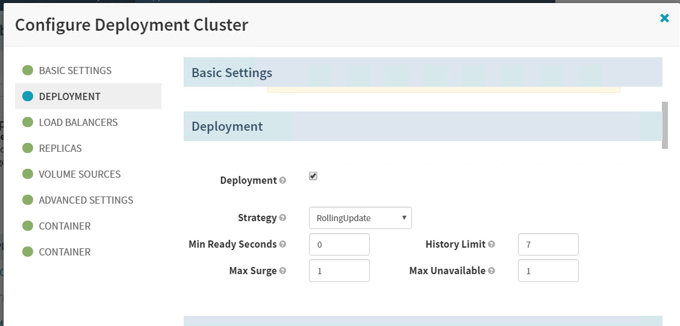Click the Min Ready Seconds input field
The height and width of the screenshot is (326, 680).
(339, 245)
